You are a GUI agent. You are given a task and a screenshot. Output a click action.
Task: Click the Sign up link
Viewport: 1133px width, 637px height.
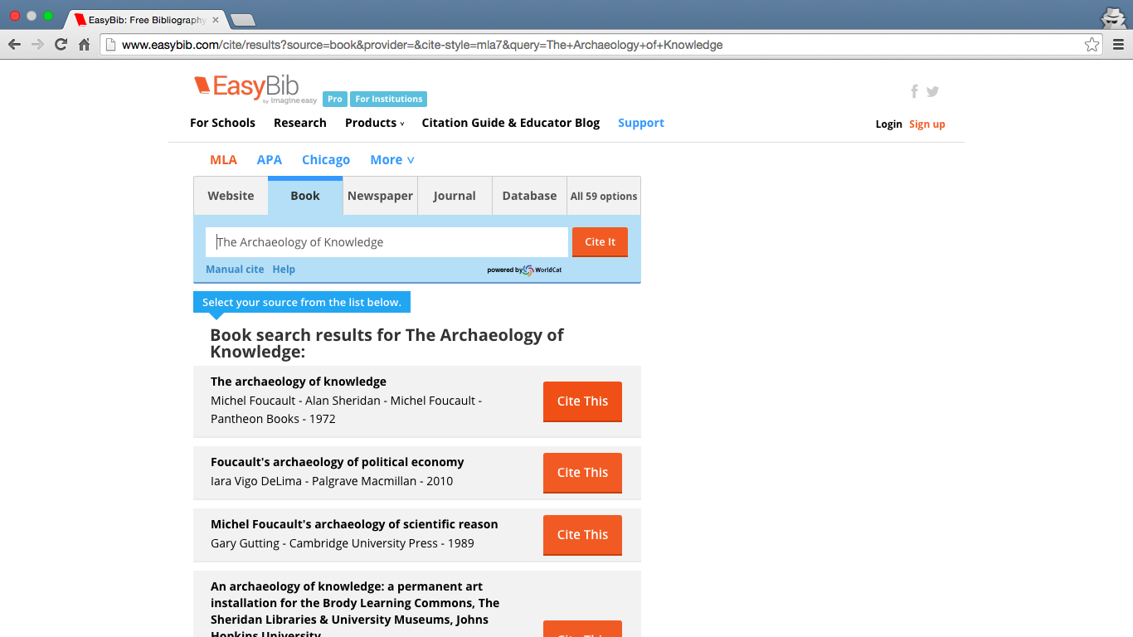(926, 124)
